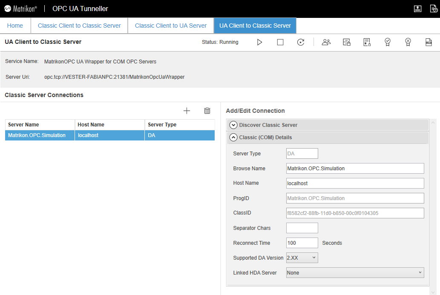Go to the Home tab

[x=15, y=26]
